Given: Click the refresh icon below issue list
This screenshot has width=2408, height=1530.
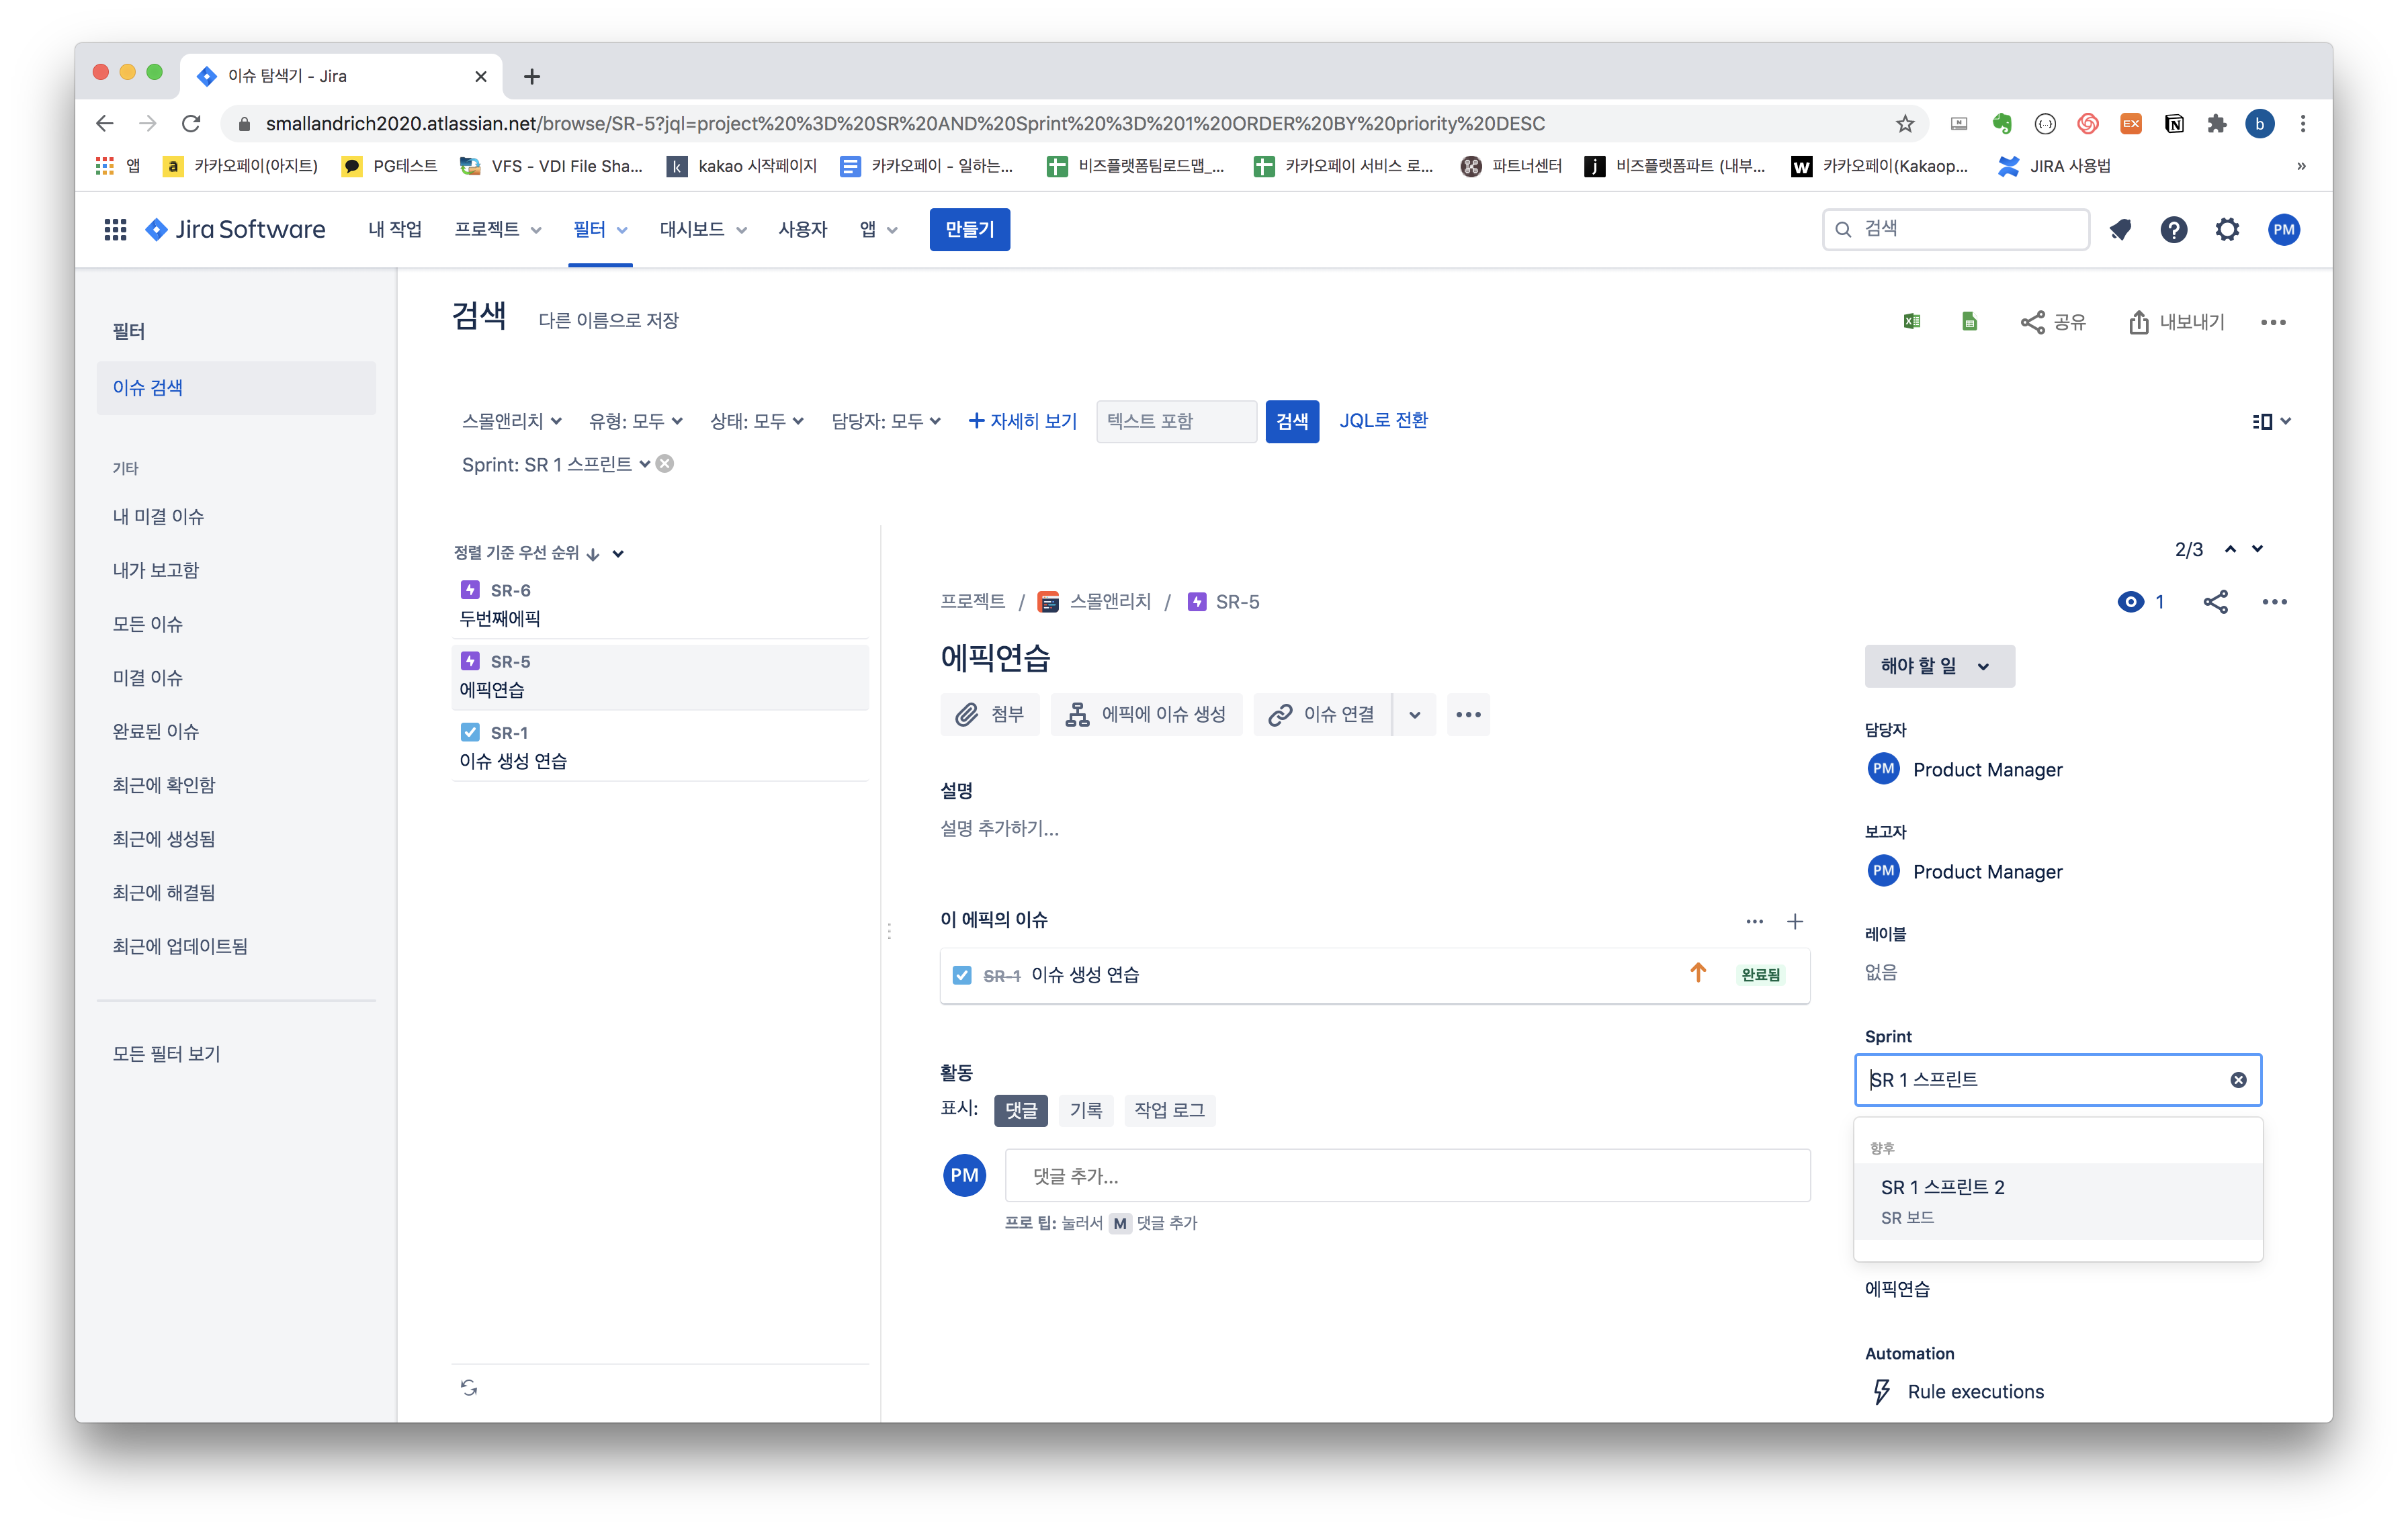Looking at the screenshot, I should tap(469, 1387).
